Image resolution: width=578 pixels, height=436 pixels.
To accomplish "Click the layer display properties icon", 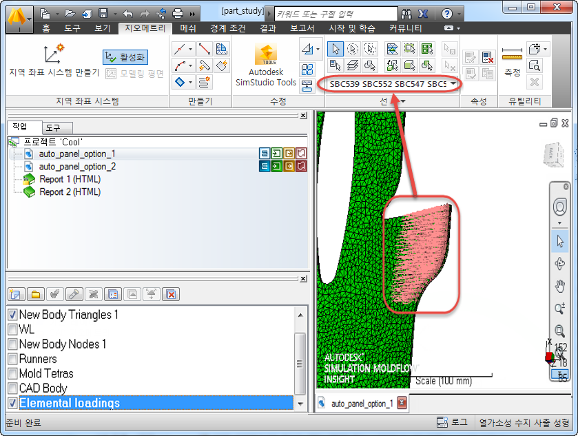I will tap(113, 294).
